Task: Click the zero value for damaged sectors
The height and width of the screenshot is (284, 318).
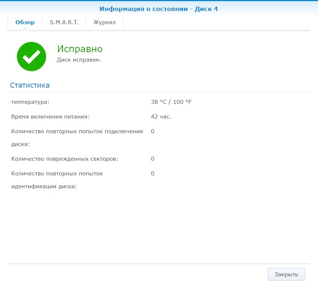Action: (152, 159)
